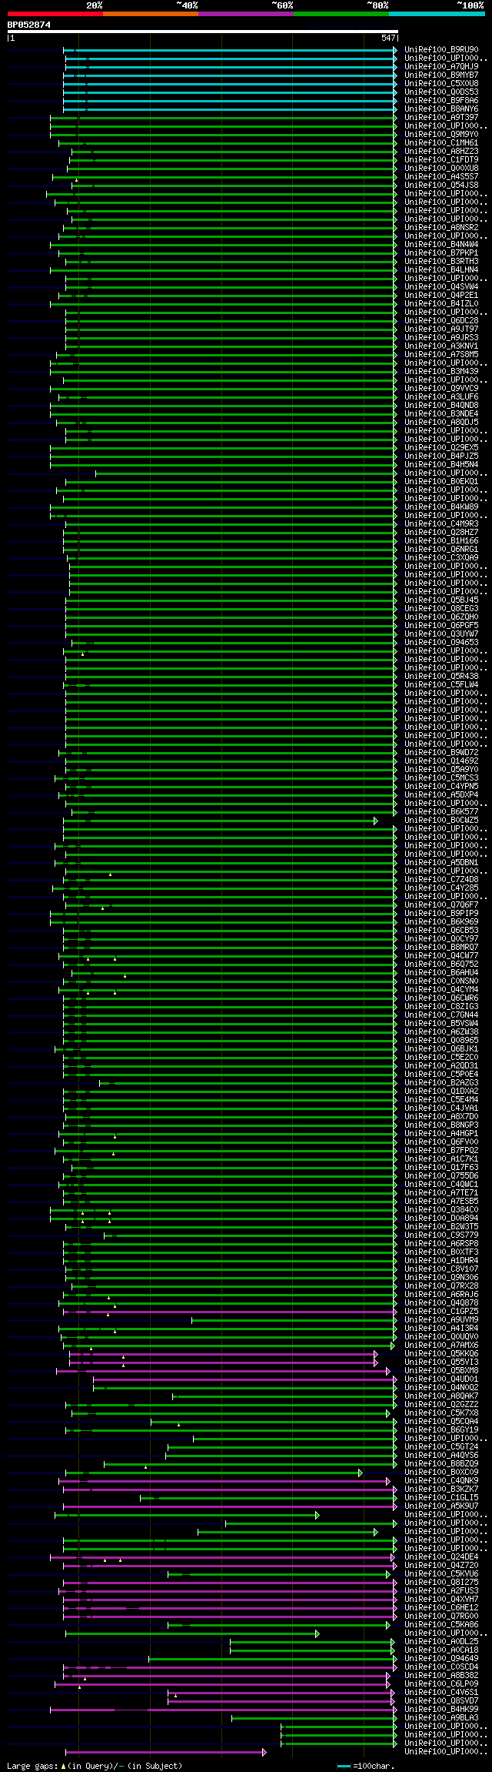
Task: Select hit UniRef100_C7Z4D8
Action: tap(441, 880)
